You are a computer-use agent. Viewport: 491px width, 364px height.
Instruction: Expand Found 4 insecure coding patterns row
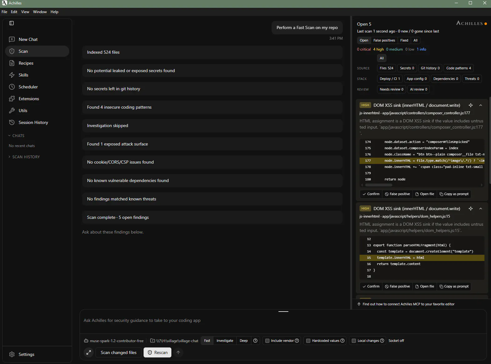tap(212, 107)
